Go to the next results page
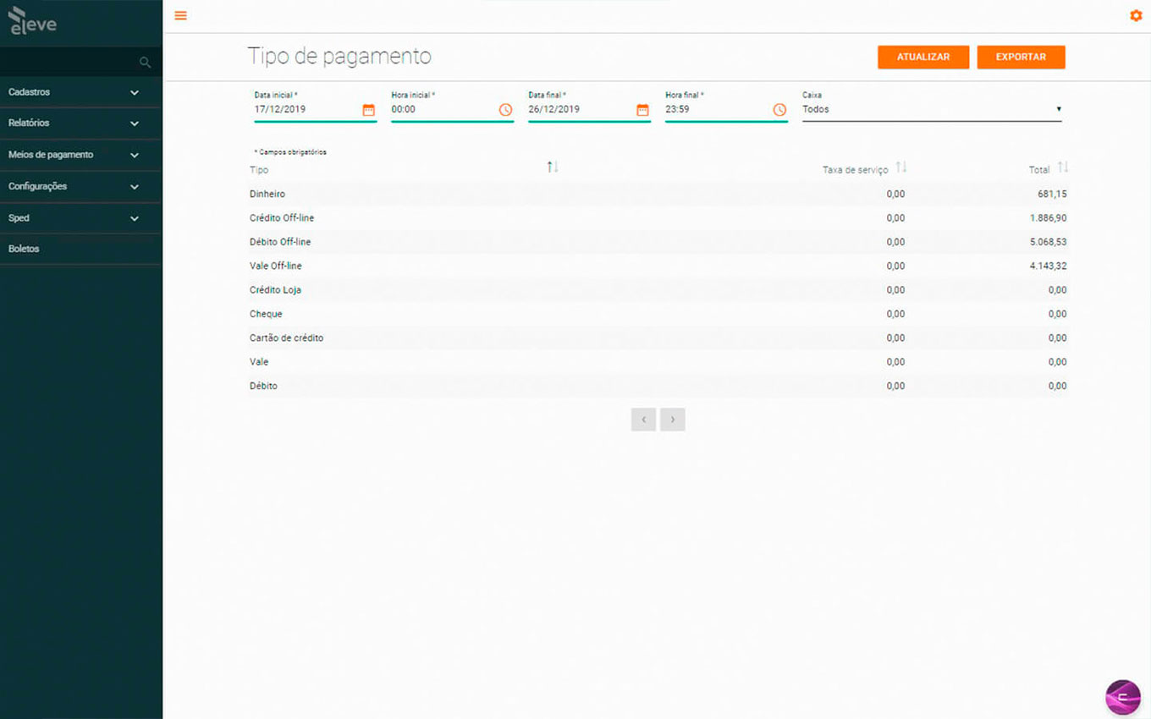 coord(672,420)
